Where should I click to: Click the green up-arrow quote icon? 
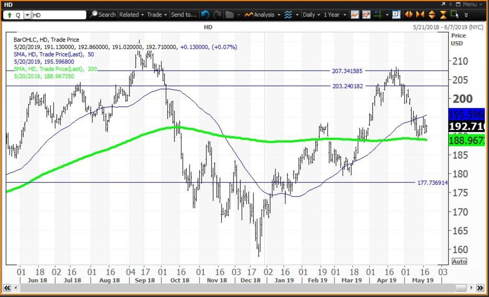pyautogui.click(x=9, y=15)
